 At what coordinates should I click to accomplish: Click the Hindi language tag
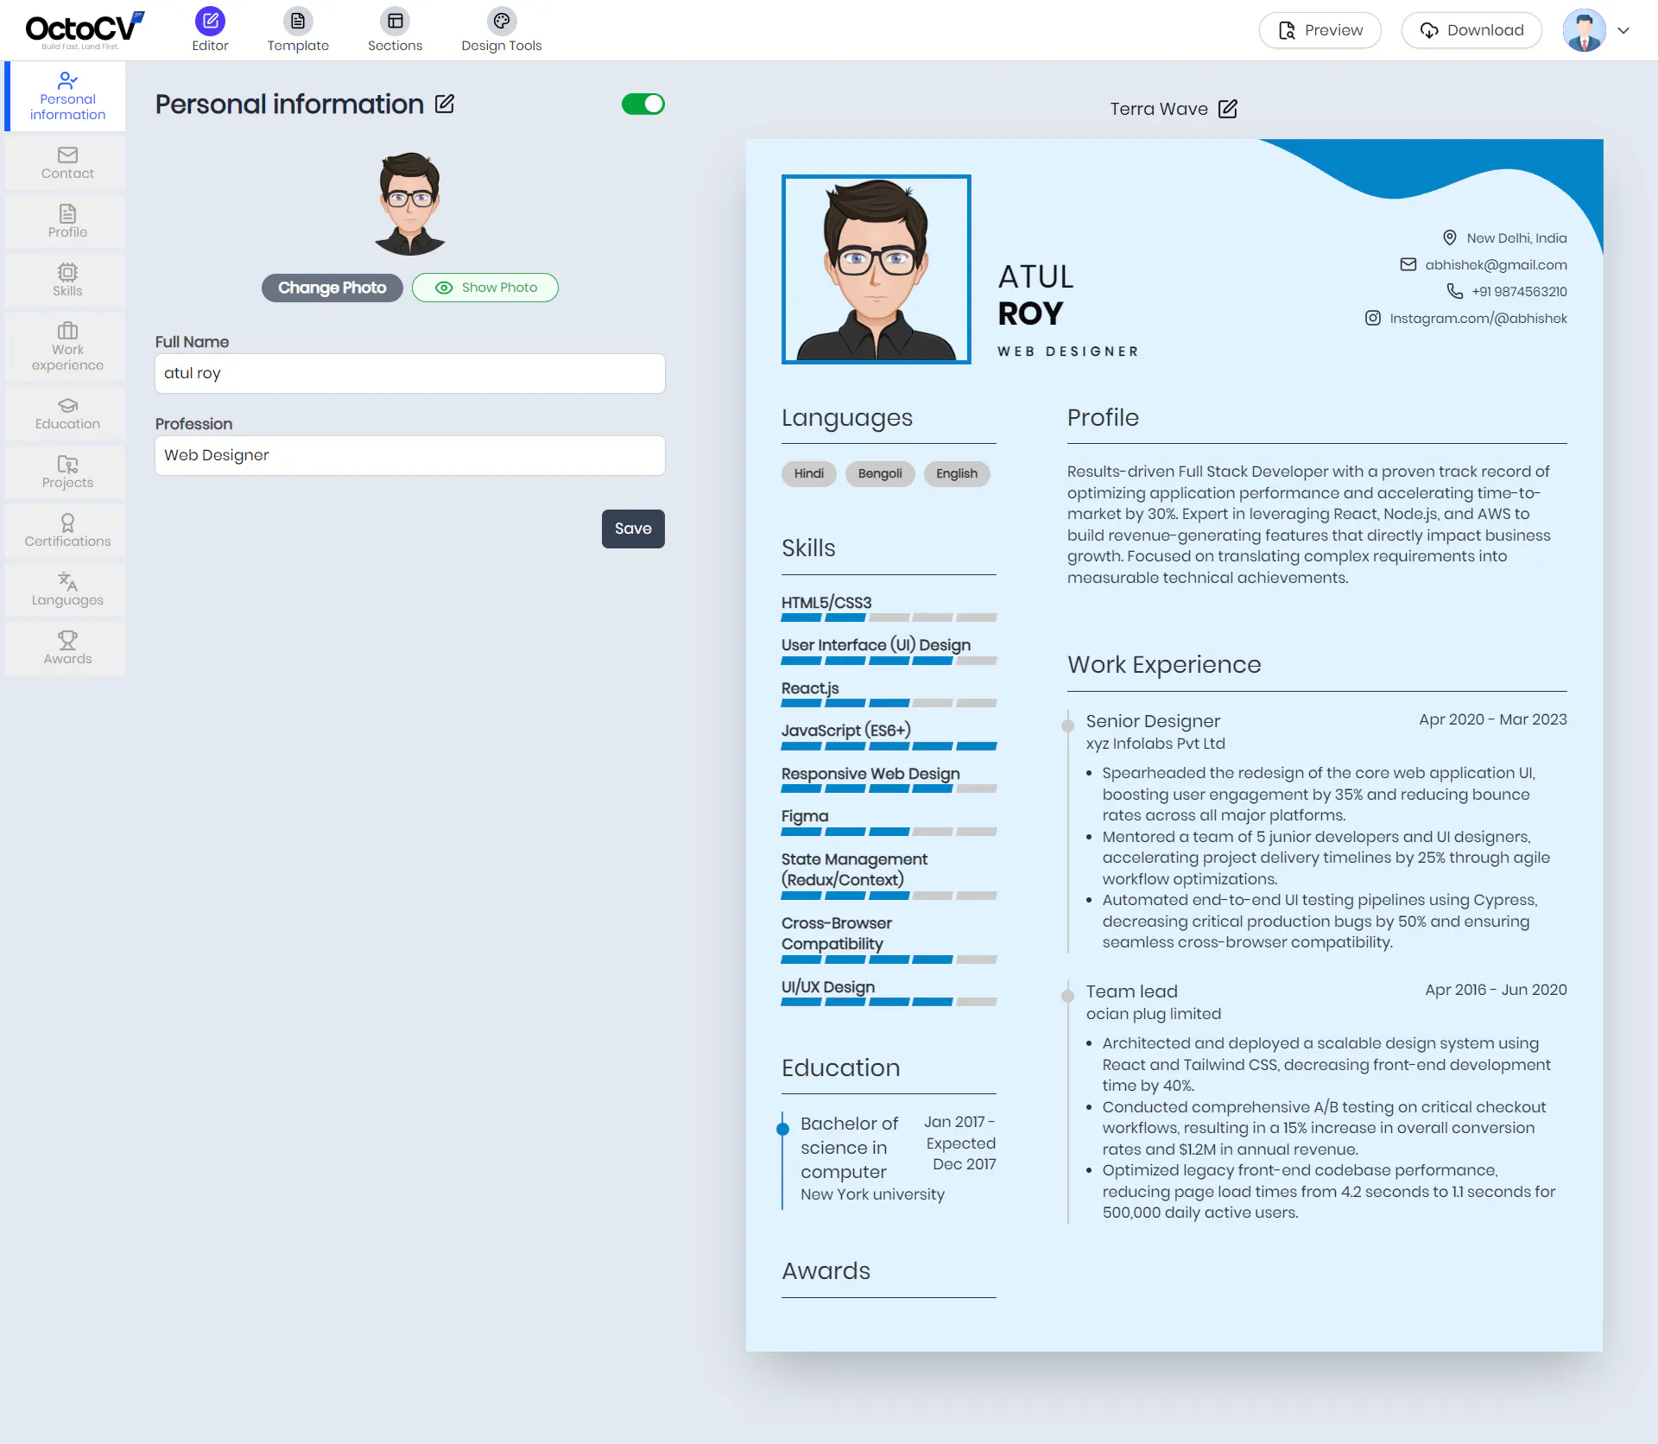809,473
